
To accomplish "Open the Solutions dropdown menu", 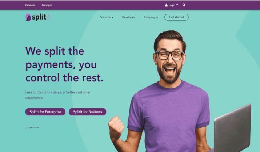I will click(x=107, y=17).
